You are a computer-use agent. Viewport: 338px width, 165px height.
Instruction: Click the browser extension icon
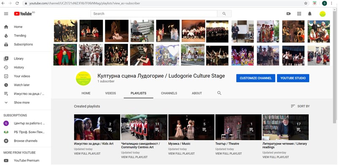click(x=314, y=3)
